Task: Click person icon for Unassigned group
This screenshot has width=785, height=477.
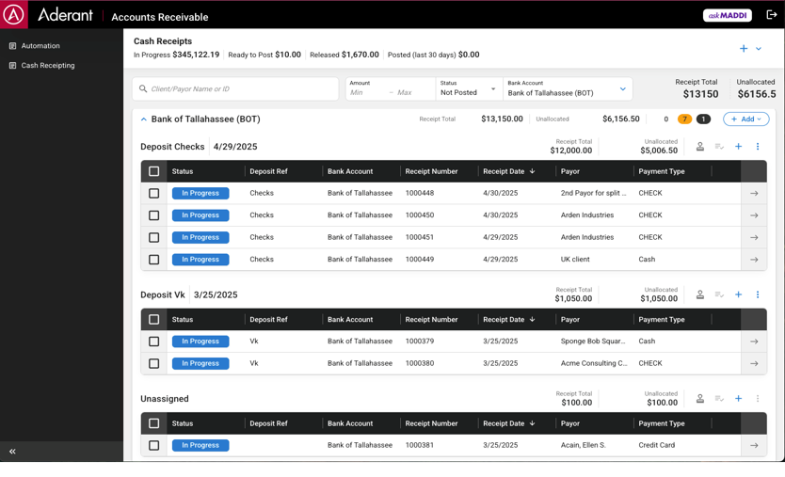Action: pos(700,398)
